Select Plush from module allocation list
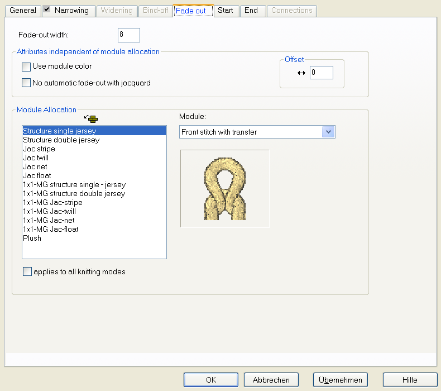The width and height of the screenshot is (441, 391). [32, 239]
